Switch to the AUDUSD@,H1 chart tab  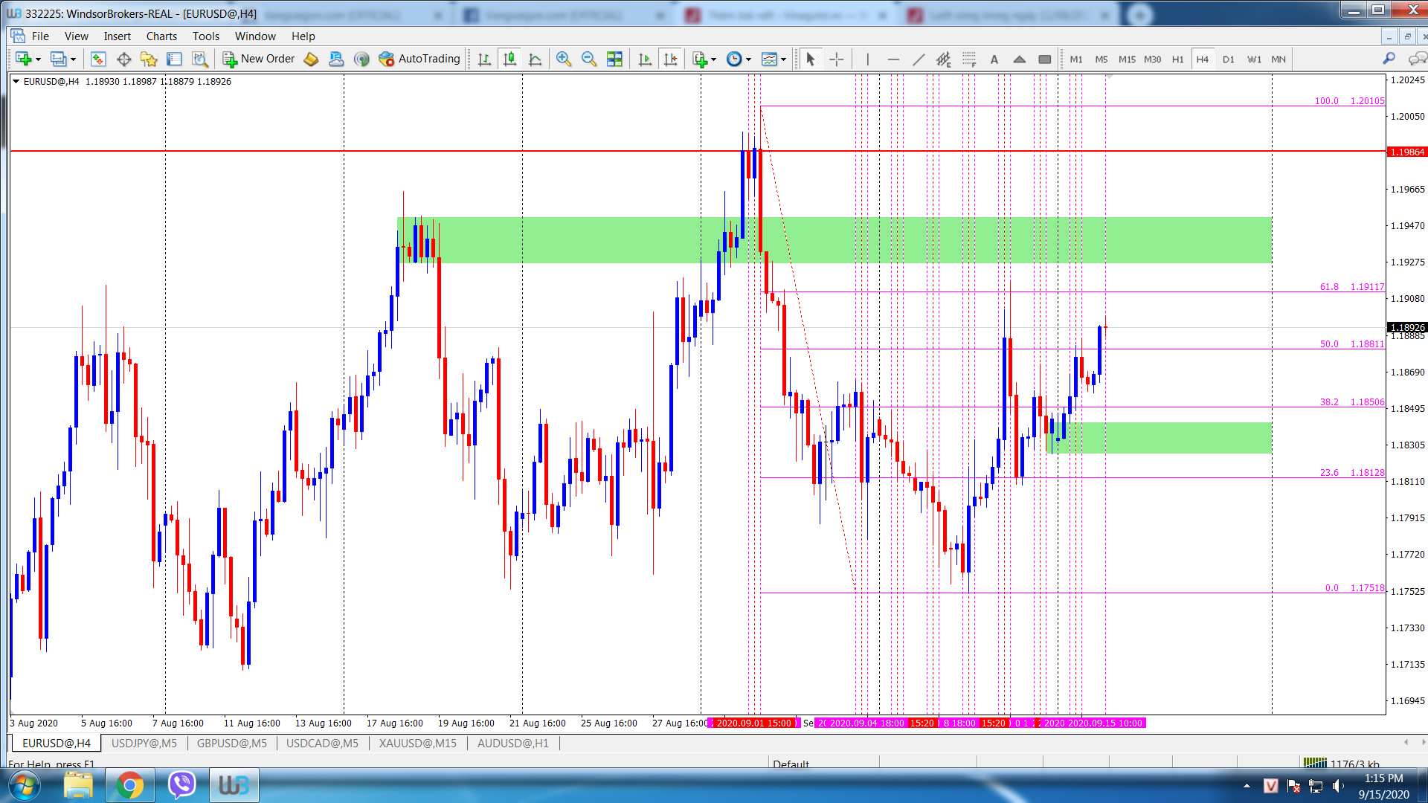pos(512,743)
